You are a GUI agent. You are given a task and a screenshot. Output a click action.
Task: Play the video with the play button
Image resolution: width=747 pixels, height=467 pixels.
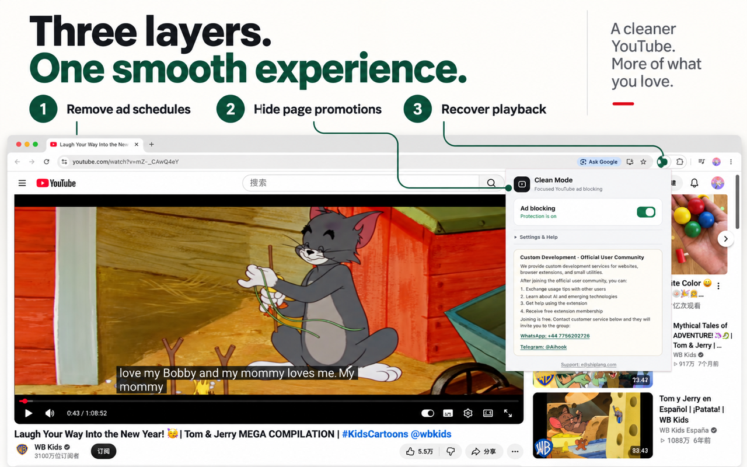point(28,413)
